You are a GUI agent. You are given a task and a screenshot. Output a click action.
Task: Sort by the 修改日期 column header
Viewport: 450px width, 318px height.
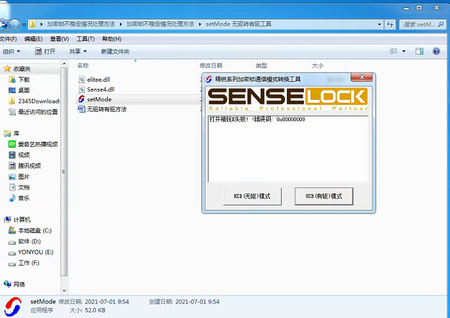[x=211, y=66]
